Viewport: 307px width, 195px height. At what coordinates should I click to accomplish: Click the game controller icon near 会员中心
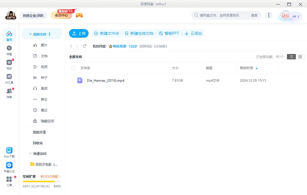pos(79,15)
